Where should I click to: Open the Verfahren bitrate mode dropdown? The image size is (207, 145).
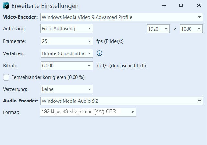[89, 53]
